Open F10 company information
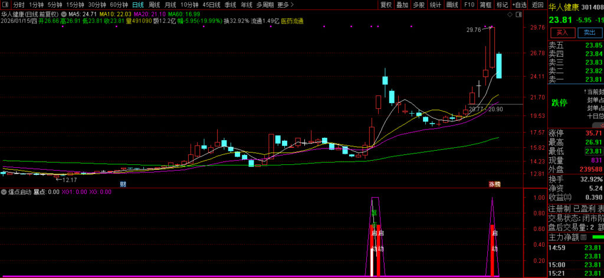 (x=470, y=5)
